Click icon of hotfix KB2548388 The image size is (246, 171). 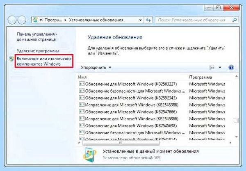[x=82, y=105]
